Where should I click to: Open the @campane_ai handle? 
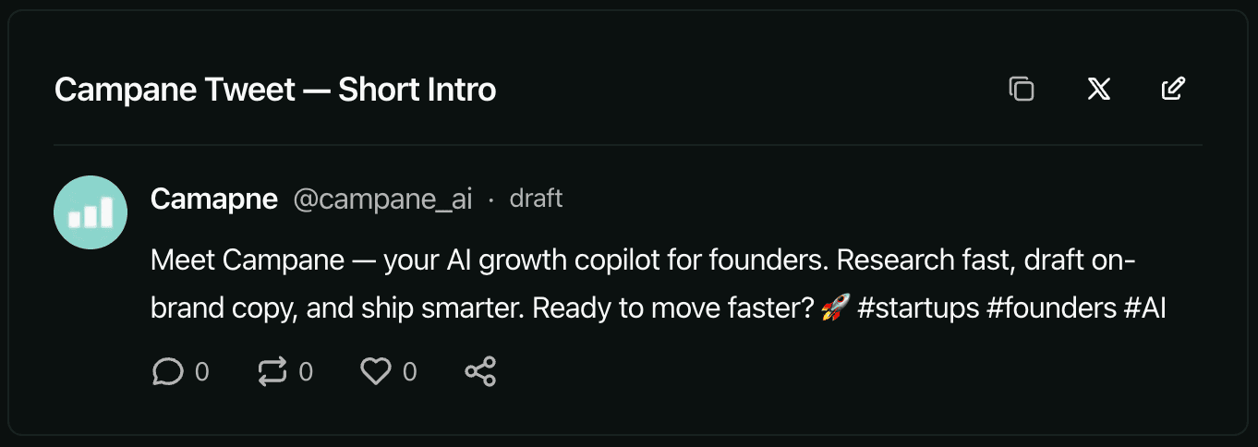tap(382, 199)
